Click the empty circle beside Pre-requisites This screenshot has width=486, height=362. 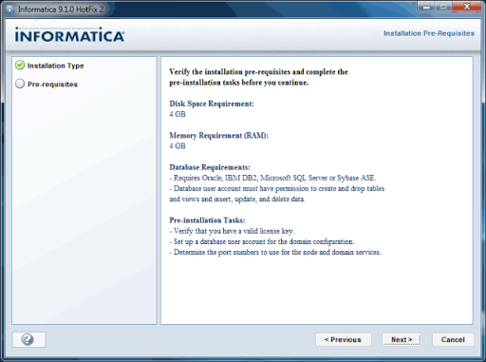20,84
